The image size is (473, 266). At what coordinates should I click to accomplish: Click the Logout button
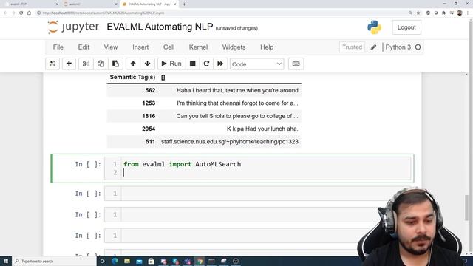point(406,27)
